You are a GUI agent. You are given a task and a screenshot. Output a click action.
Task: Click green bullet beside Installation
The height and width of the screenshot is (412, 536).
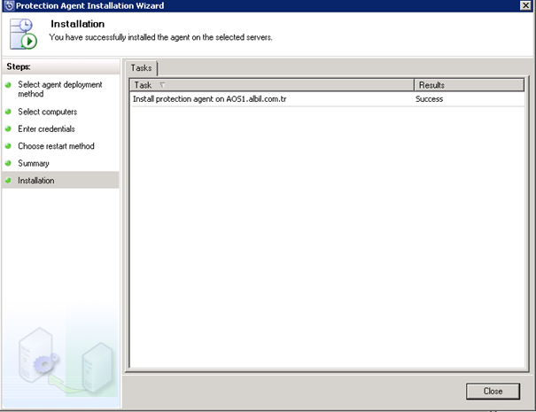point(8,180)
